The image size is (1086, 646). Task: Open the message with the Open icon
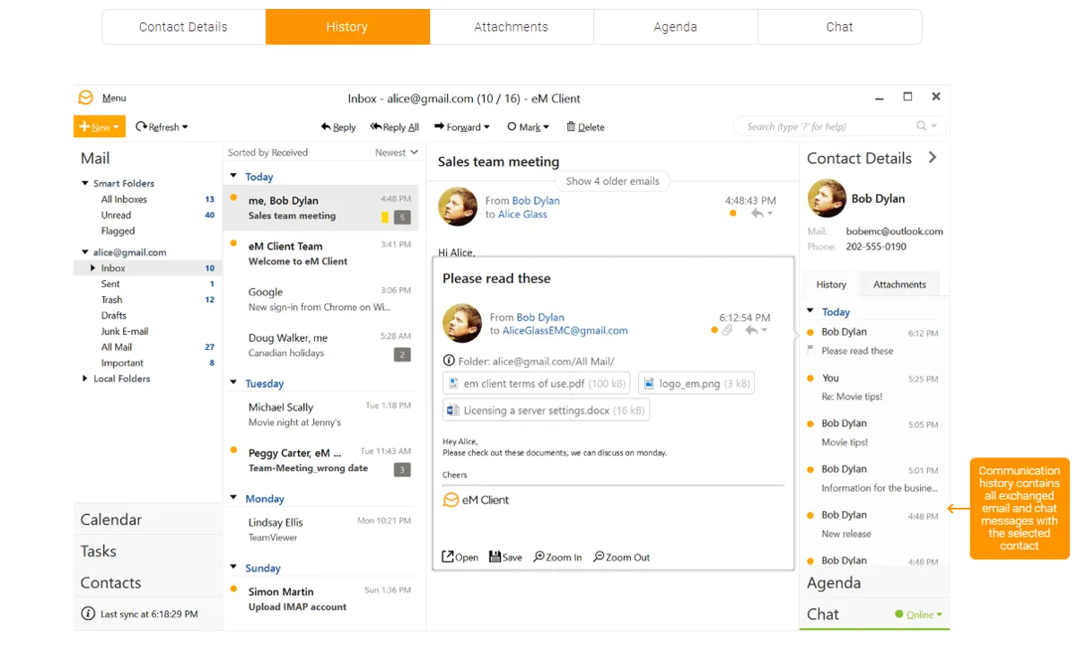click(x=448, y=557)
